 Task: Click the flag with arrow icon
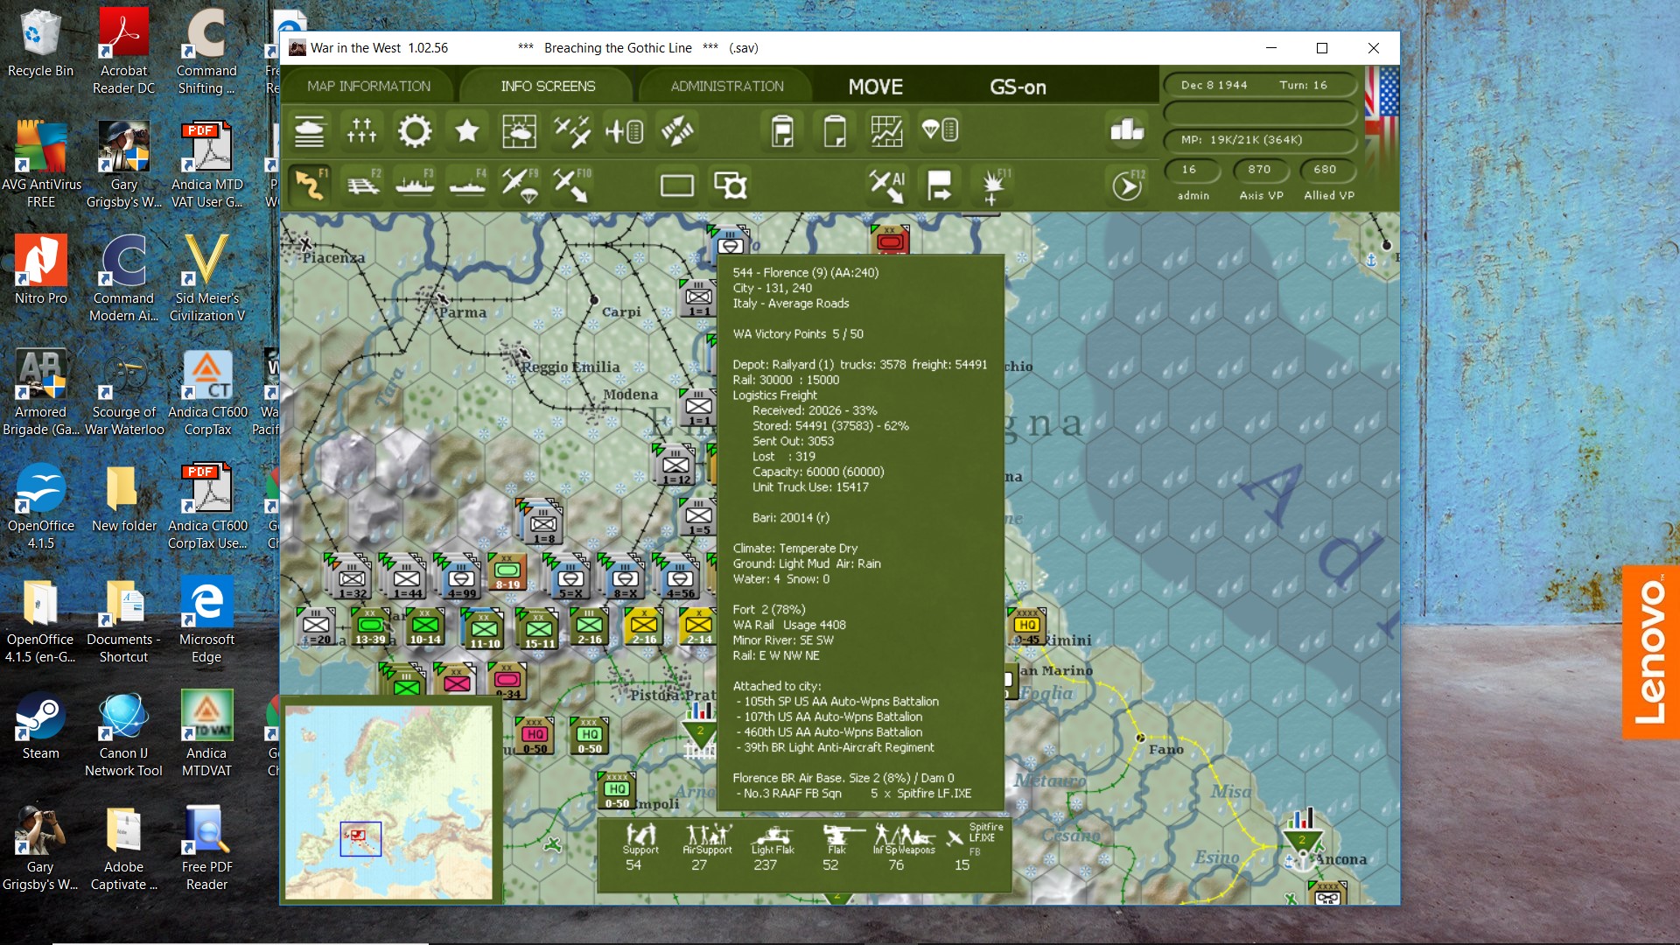pyautogui.click(x=939, y=185)
